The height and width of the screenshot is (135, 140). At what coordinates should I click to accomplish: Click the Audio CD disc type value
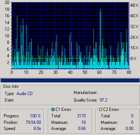(x=25, y=94)
